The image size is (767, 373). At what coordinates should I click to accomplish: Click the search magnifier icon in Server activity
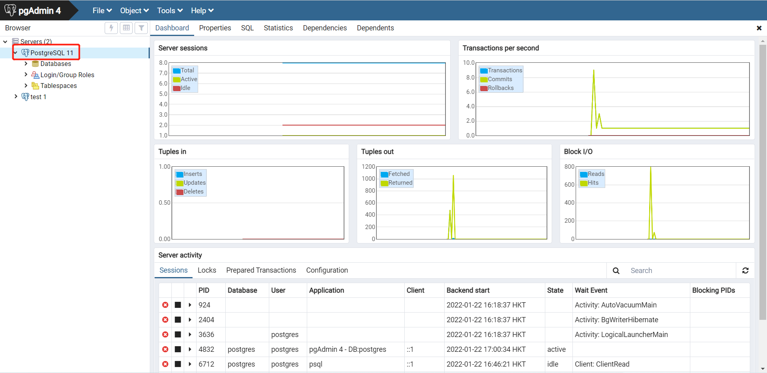[616, 271]
